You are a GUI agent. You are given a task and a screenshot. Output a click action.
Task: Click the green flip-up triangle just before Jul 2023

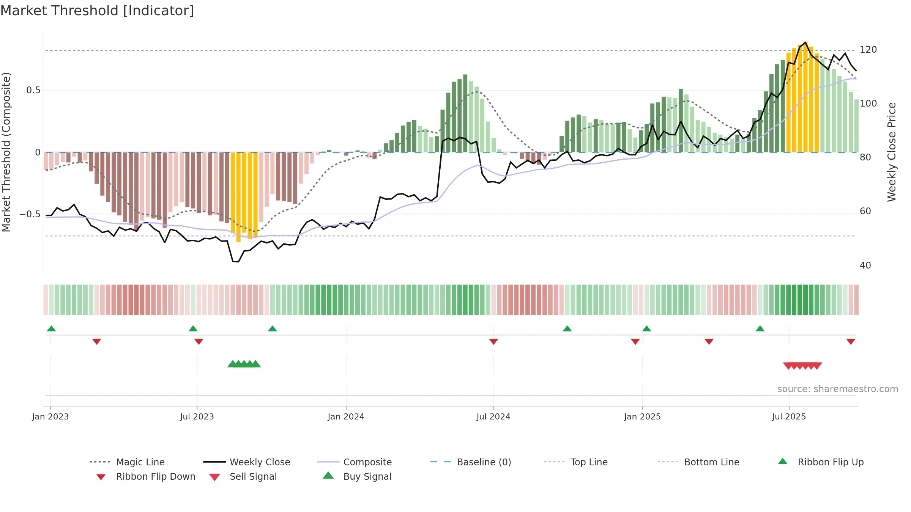pyautogui.click(x=193, y=328)
